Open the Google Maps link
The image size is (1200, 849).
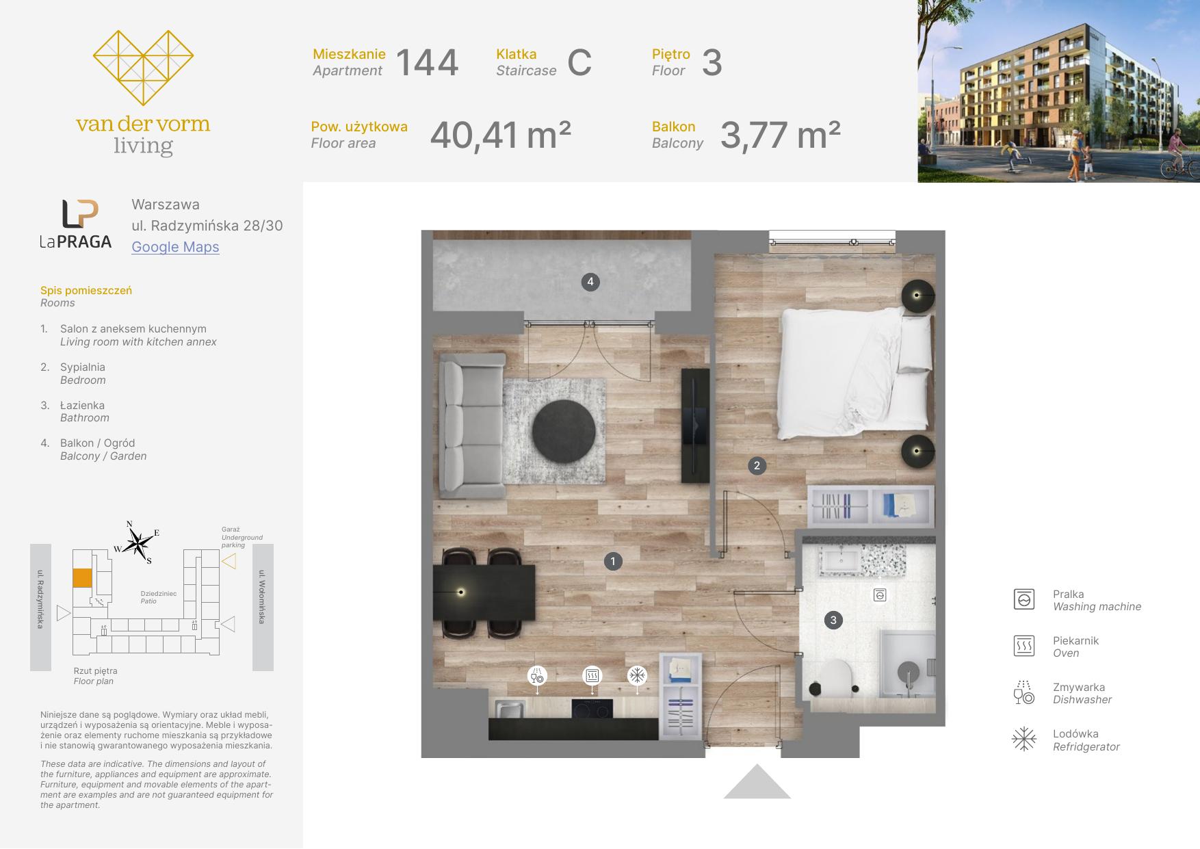point(175,247)
